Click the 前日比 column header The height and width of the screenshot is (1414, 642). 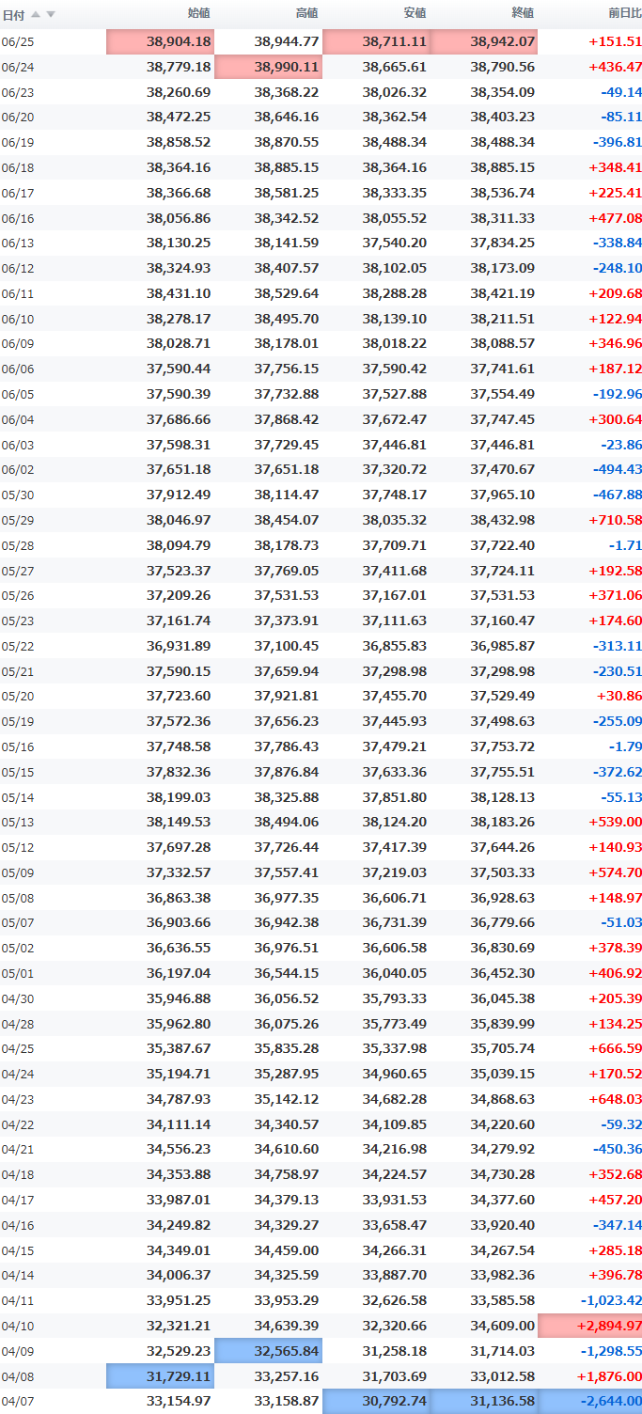(625, 13)
